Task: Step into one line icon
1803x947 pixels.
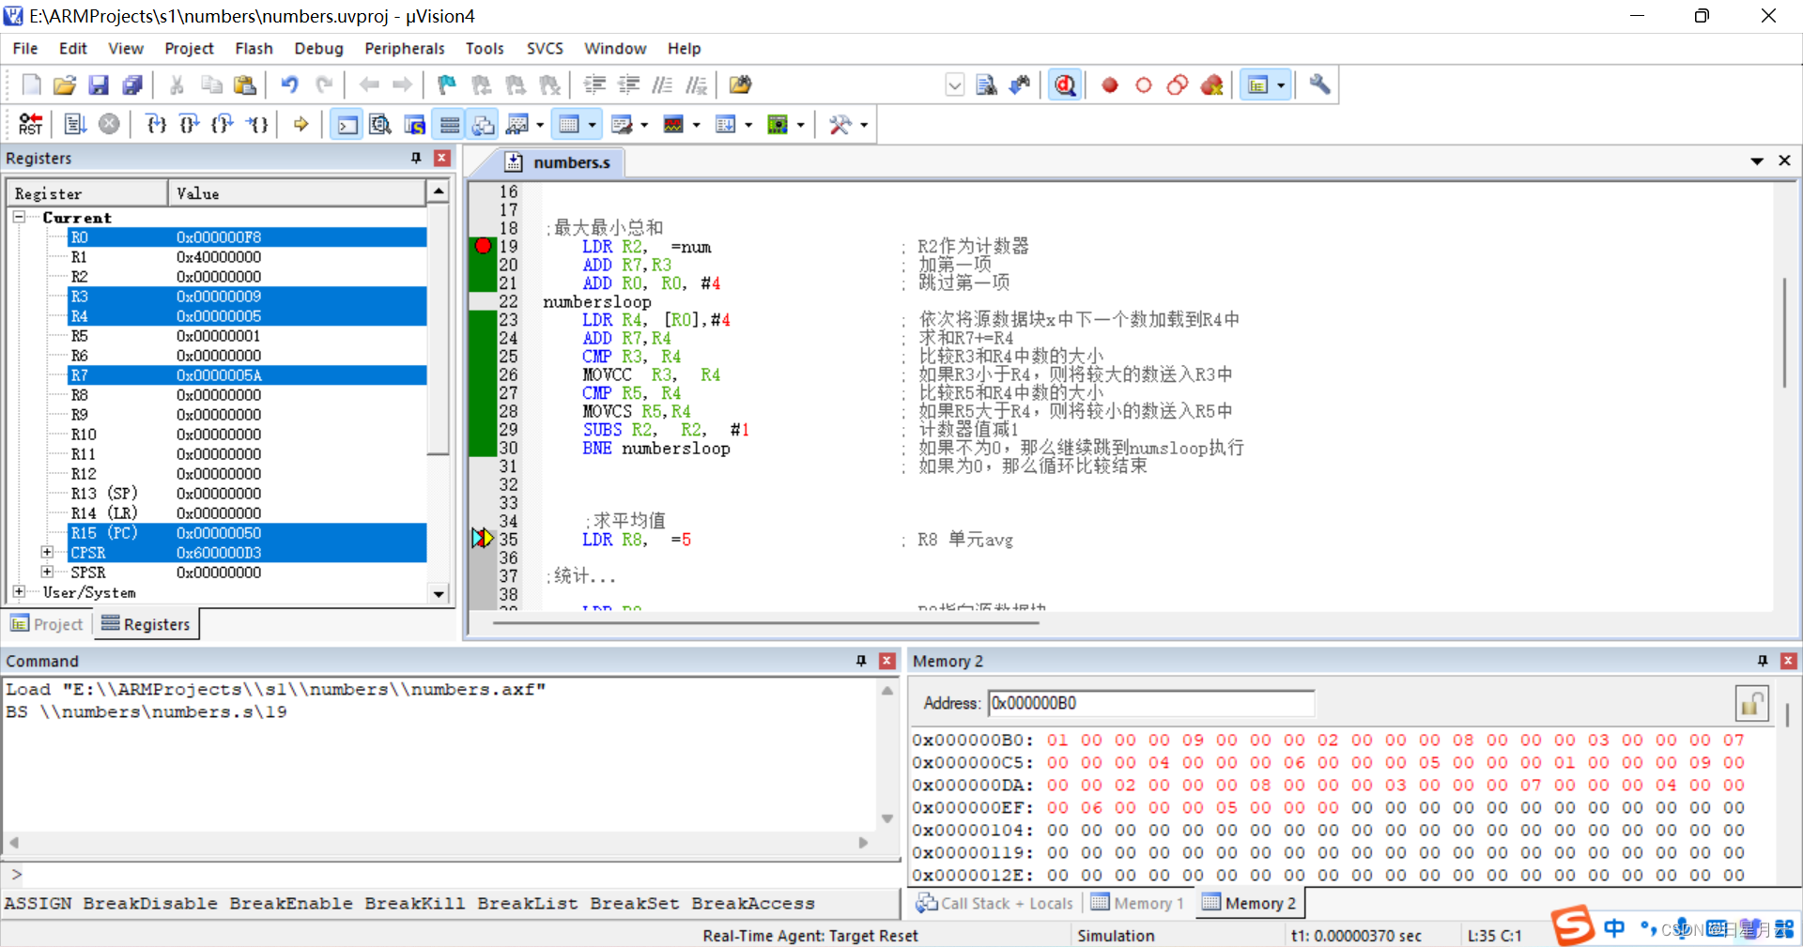Action: (157, 124)
